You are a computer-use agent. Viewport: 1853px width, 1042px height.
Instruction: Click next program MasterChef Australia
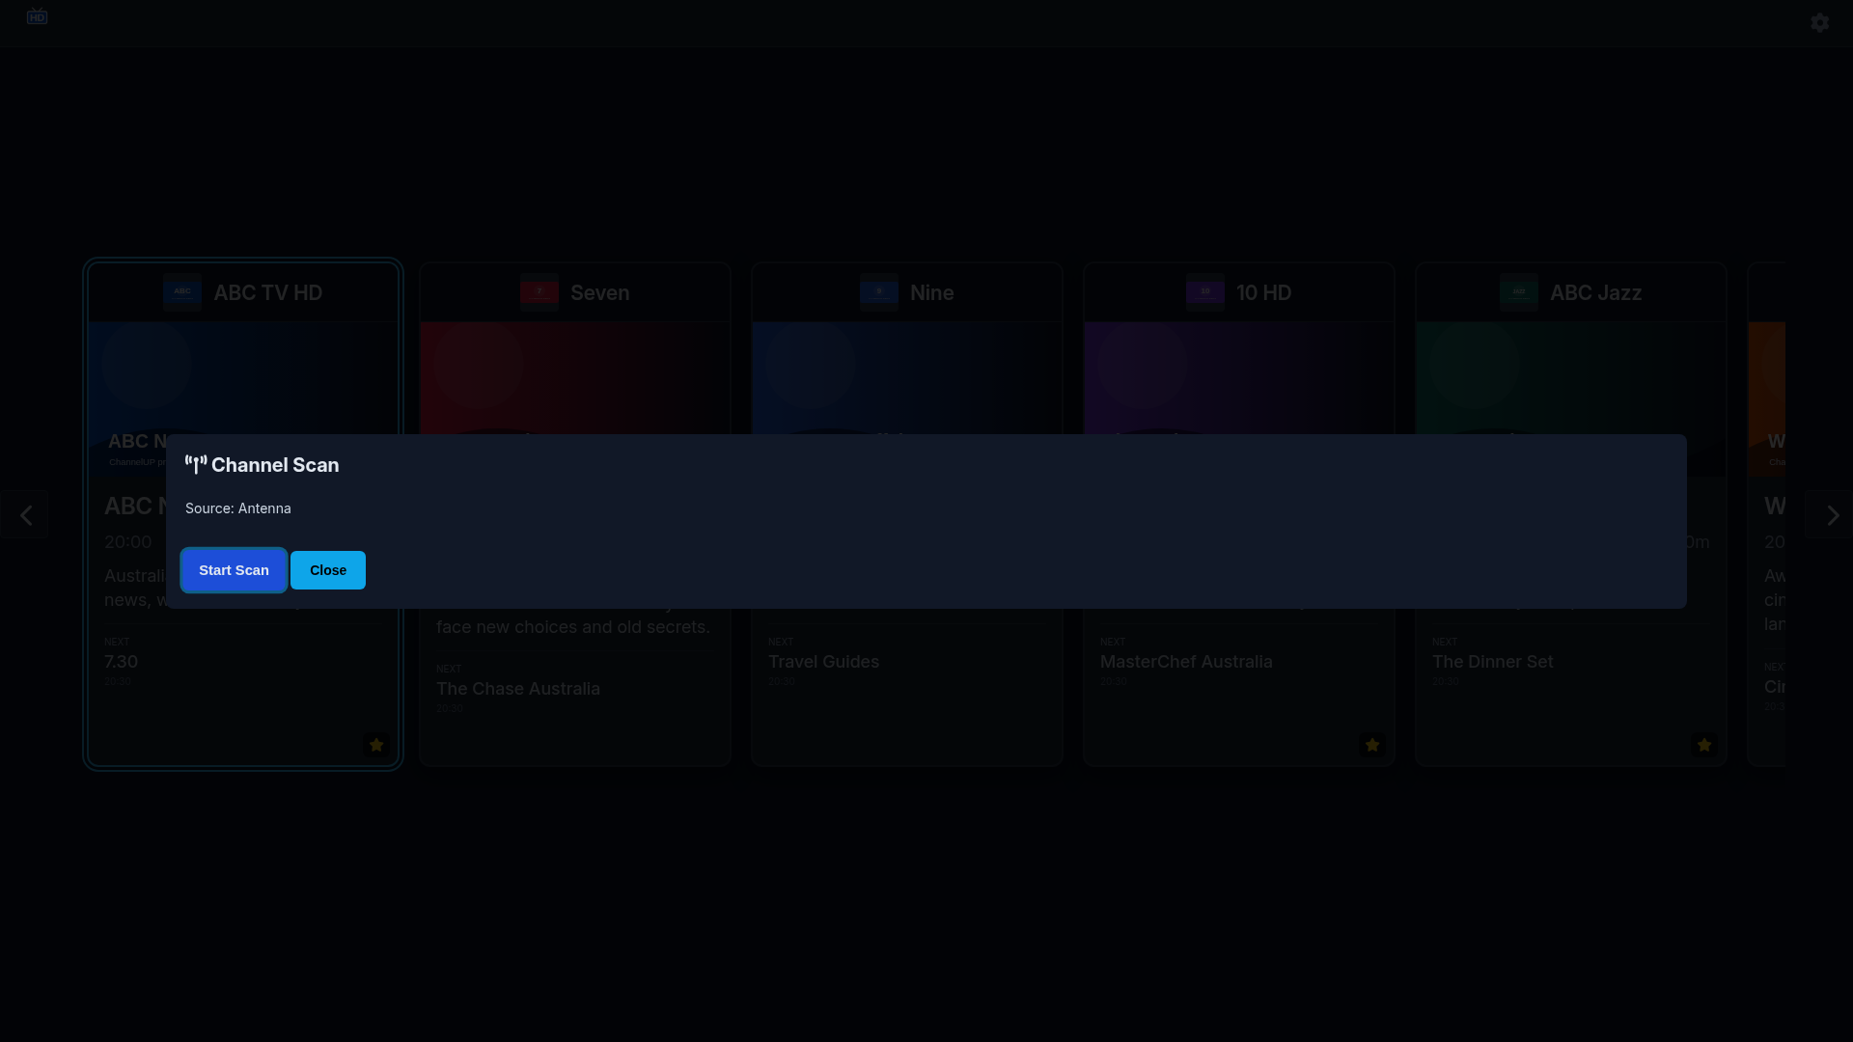[x=1186, y=662]
